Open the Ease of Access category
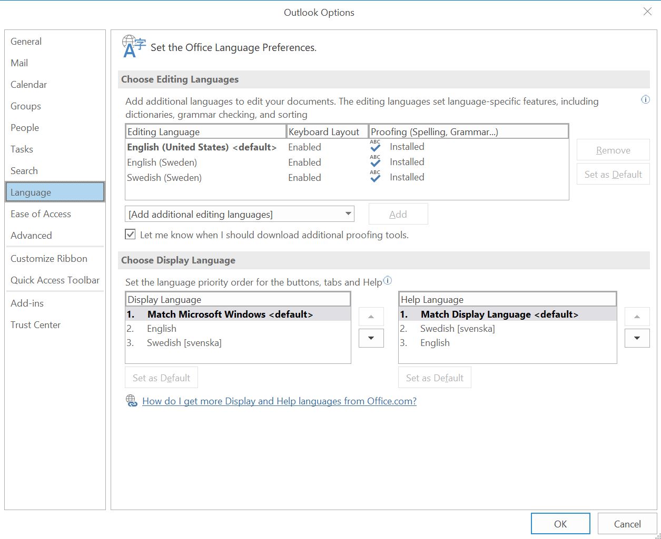The width and height of the screenshot is (661, 539). click(x=55, y=214)
